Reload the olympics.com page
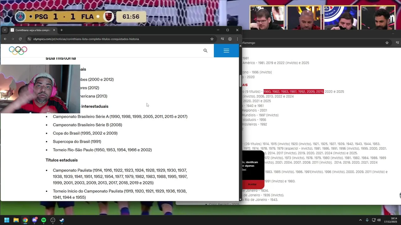Viewport: 401px width, 225px height. pos(20,39)
